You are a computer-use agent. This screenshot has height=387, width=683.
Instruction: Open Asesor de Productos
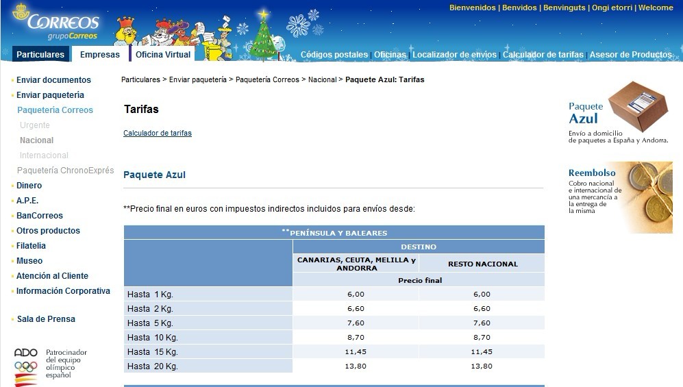pyautogui.click(x=631, y=55)
